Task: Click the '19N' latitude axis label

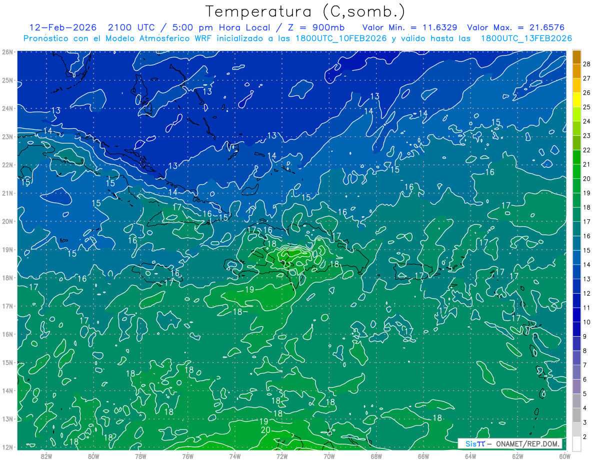Action: tap(7, 250)
